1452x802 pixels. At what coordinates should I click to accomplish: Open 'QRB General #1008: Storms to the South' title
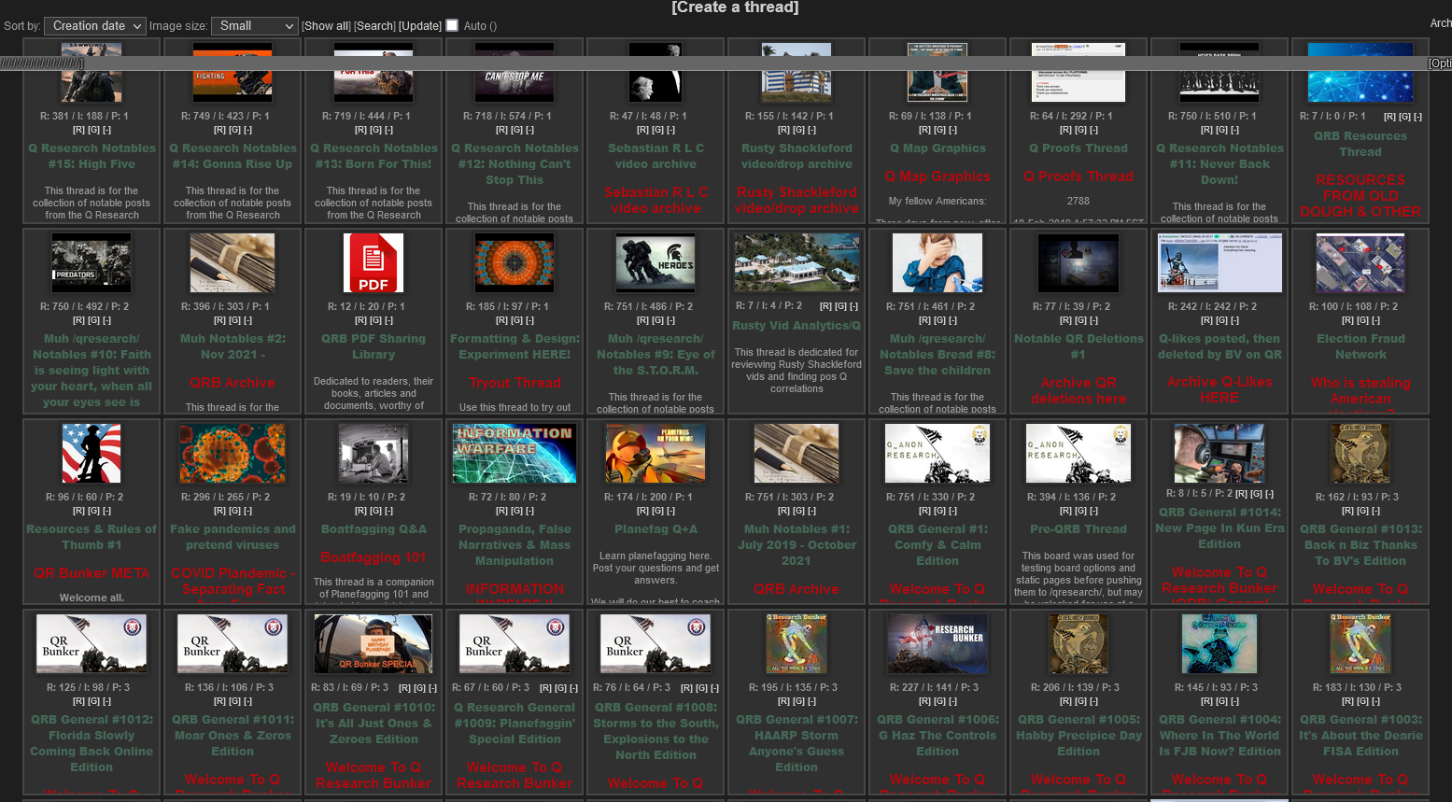pos(656,731)
